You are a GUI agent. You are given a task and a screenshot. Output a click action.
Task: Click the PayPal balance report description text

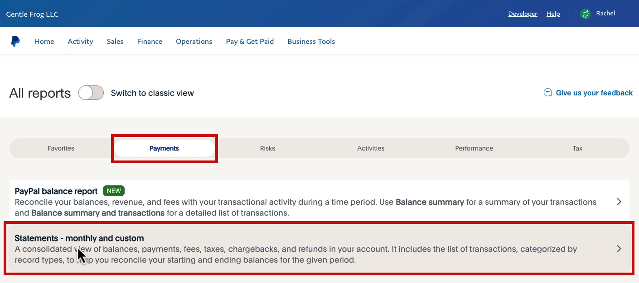click(306, 208)
